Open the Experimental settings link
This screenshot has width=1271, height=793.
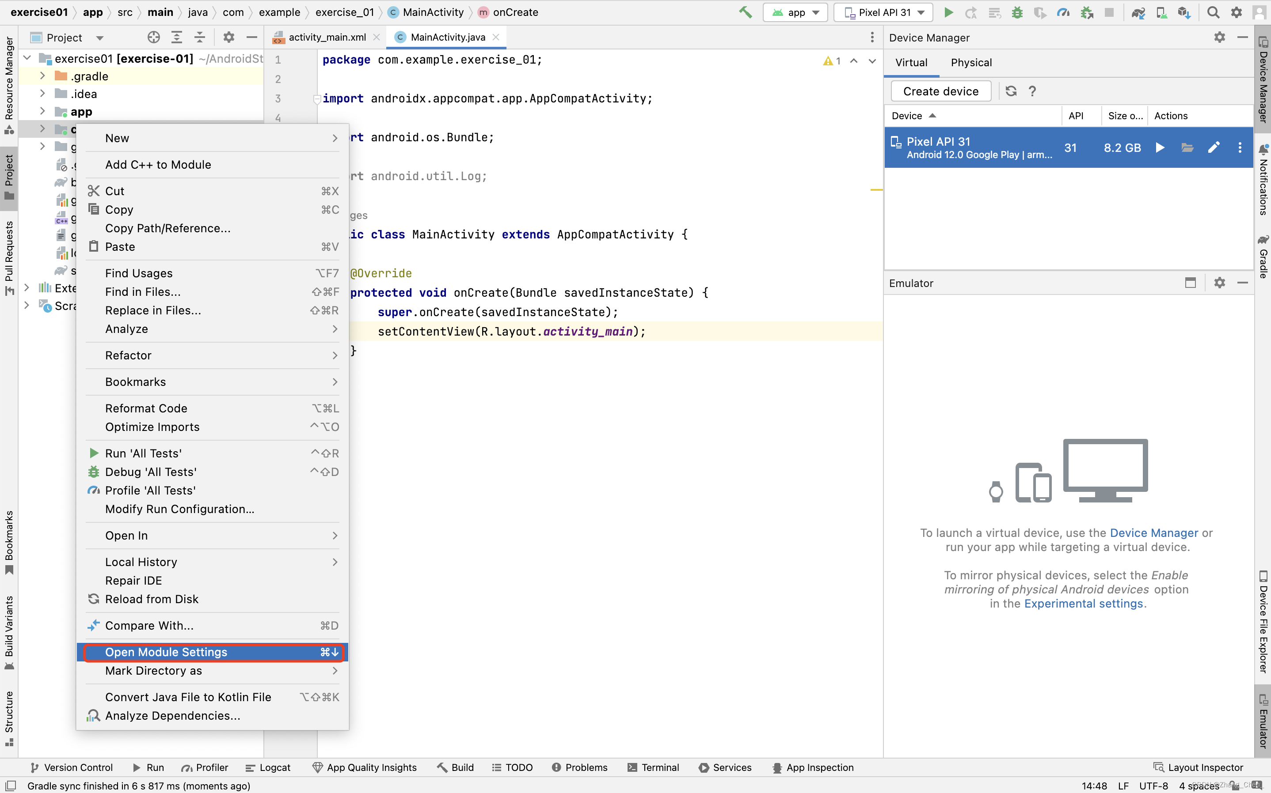coord(1083,604)
